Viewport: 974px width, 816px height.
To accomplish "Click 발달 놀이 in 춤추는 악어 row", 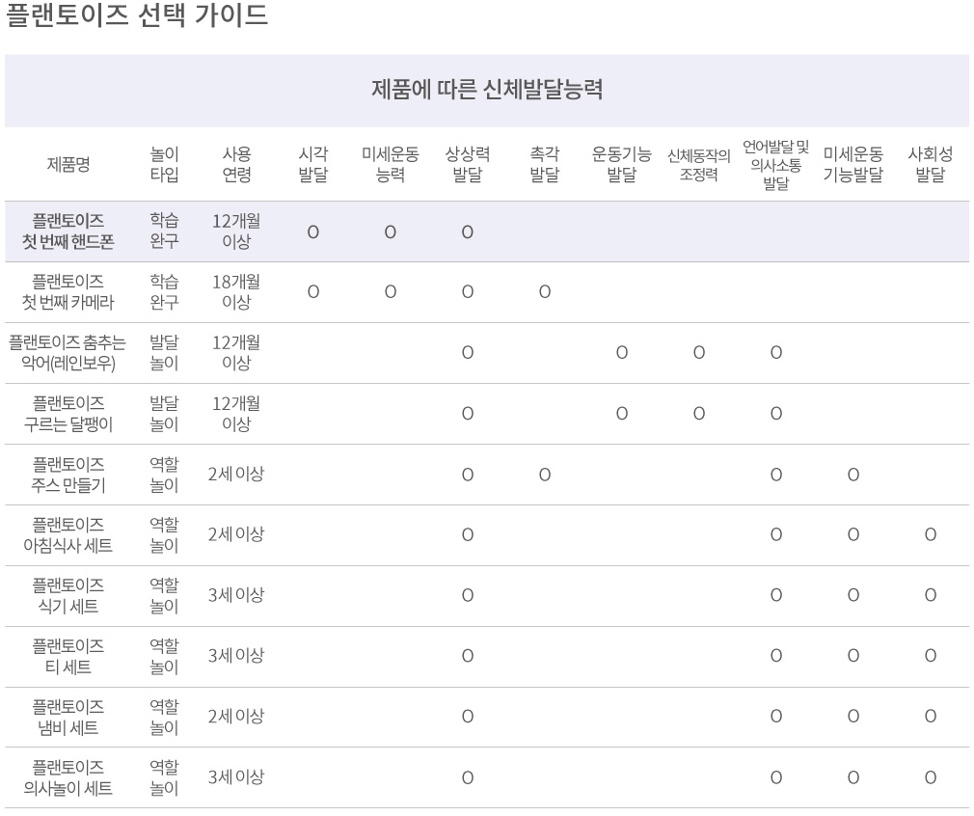I will (x=165, y=352).
